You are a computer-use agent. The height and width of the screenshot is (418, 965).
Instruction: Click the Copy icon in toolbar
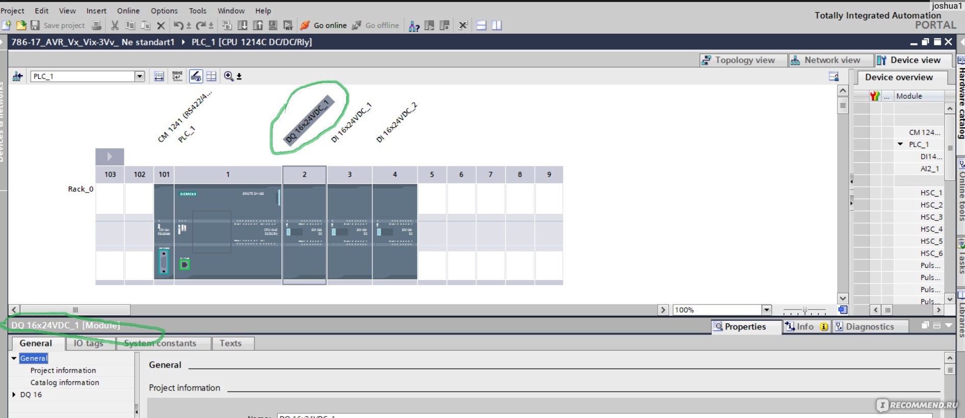(x=130, y=25)
